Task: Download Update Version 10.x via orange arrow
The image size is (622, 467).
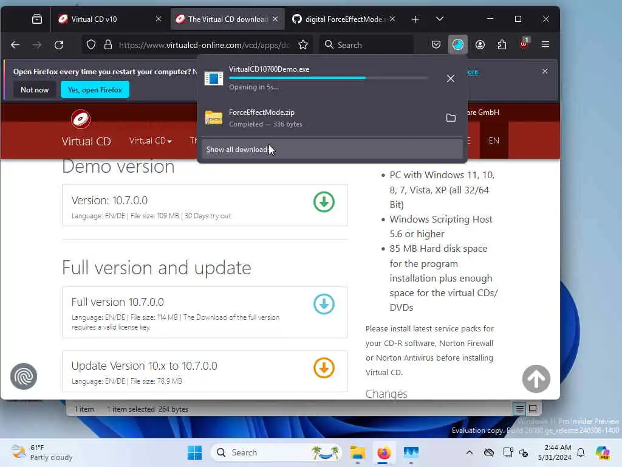Action: (324, 368)
